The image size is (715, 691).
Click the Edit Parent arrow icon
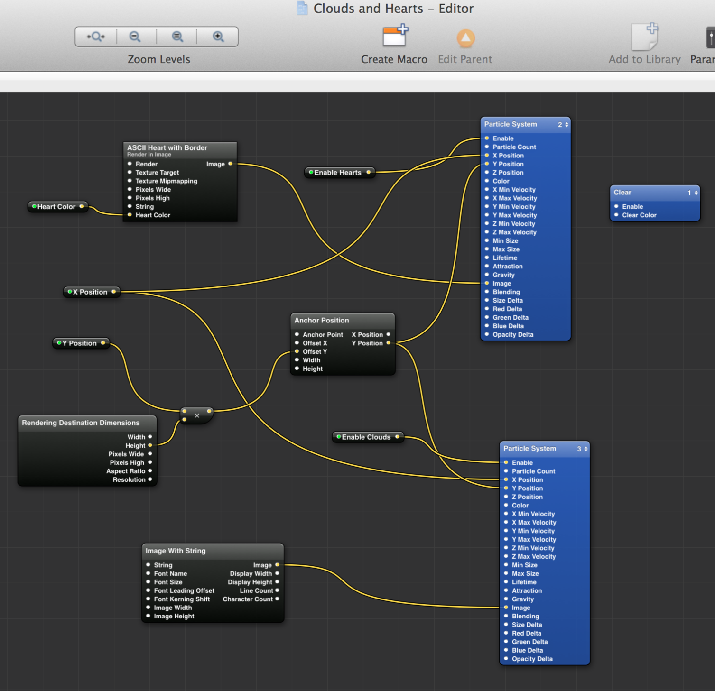coord(465,38)
